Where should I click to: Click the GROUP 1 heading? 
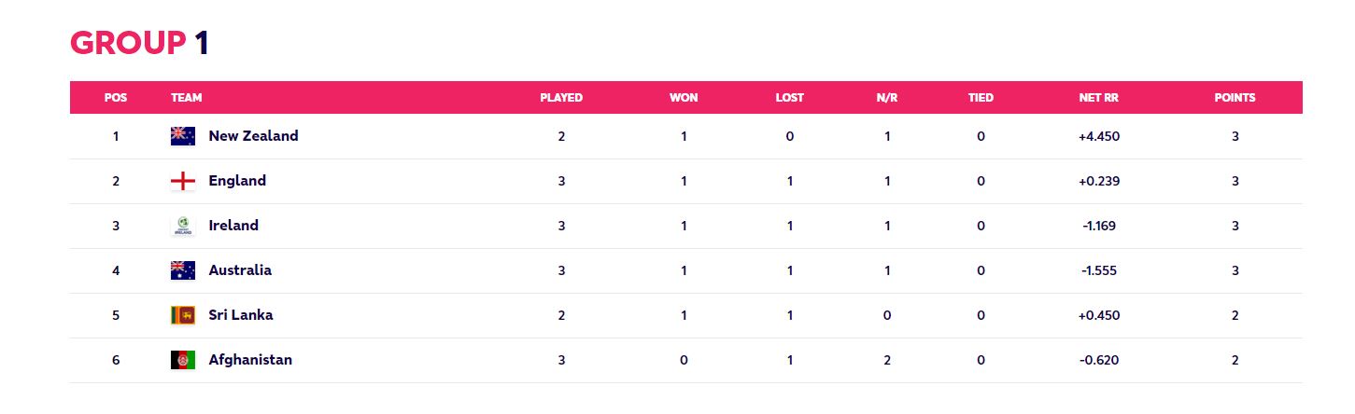139,43
